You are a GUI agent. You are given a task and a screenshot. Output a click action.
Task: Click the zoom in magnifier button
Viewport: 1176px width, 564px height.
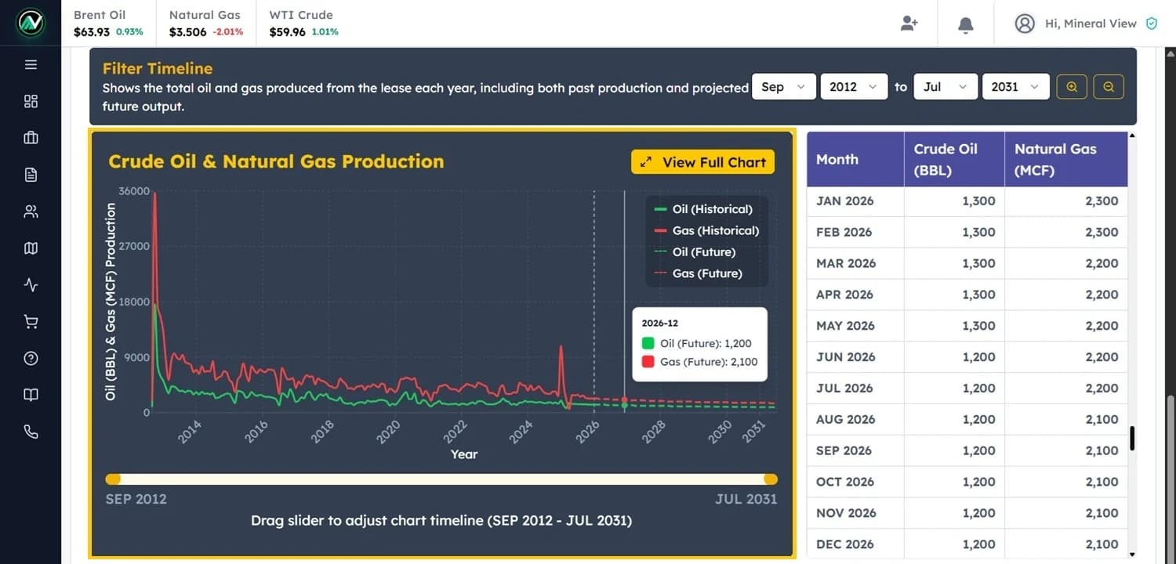pyautogui.click(x=1072, y=87)
